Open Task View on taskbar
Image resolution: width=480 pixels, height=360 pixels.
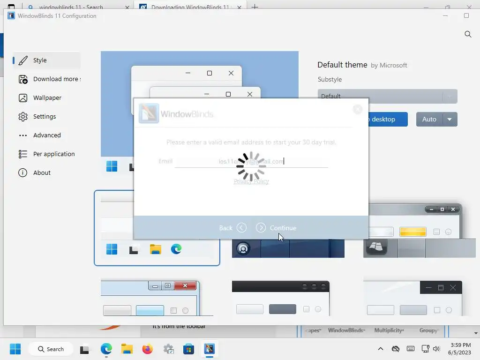(x=84, y=349)
